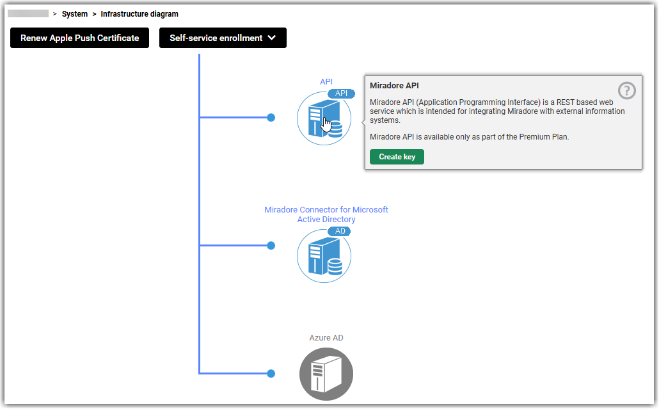The height and width of the screenshot is (409, 659).
Task: Click the Miradore API tooltip heading
Action: tap(394, 85)
